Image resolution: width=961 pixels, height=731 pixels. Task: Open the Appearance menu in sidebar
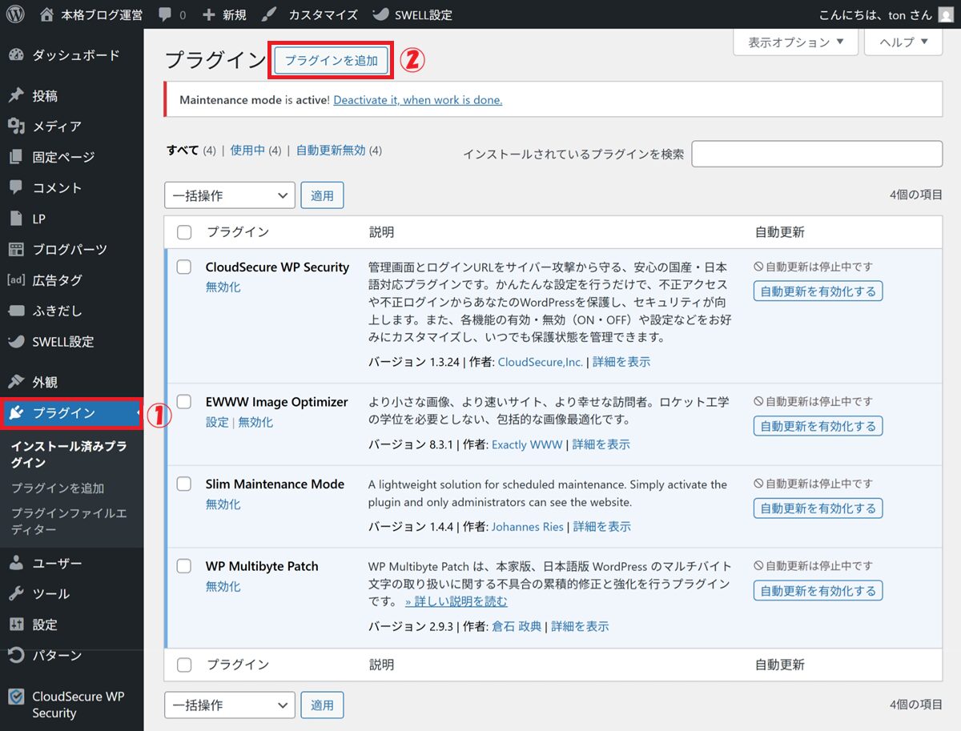[x=45, y=383]
